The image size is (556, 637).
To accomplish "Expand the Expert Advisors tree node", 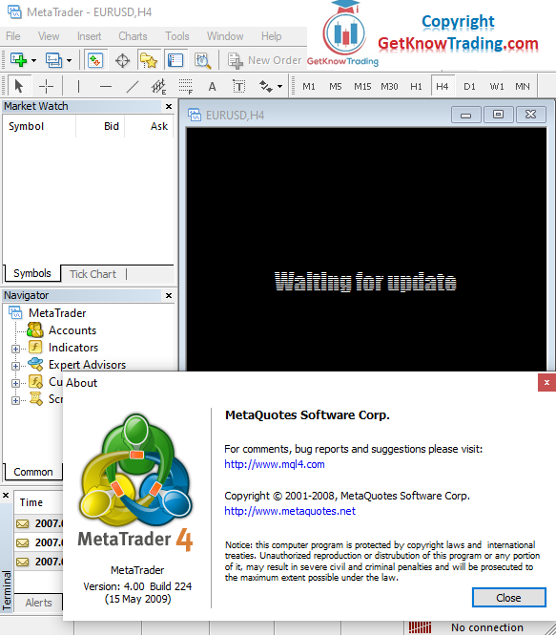I will pos(15,366).
